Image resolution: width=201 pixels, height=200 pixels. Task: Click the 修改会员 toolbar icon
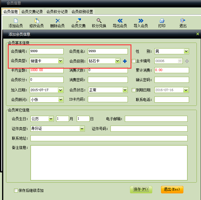coord(37,21)
